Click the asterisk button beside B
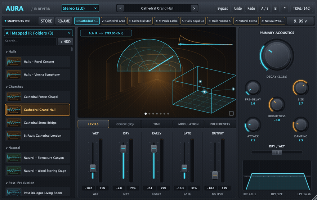Image resolution: width=317 pixels, height=200 pixels. [285, 9]
